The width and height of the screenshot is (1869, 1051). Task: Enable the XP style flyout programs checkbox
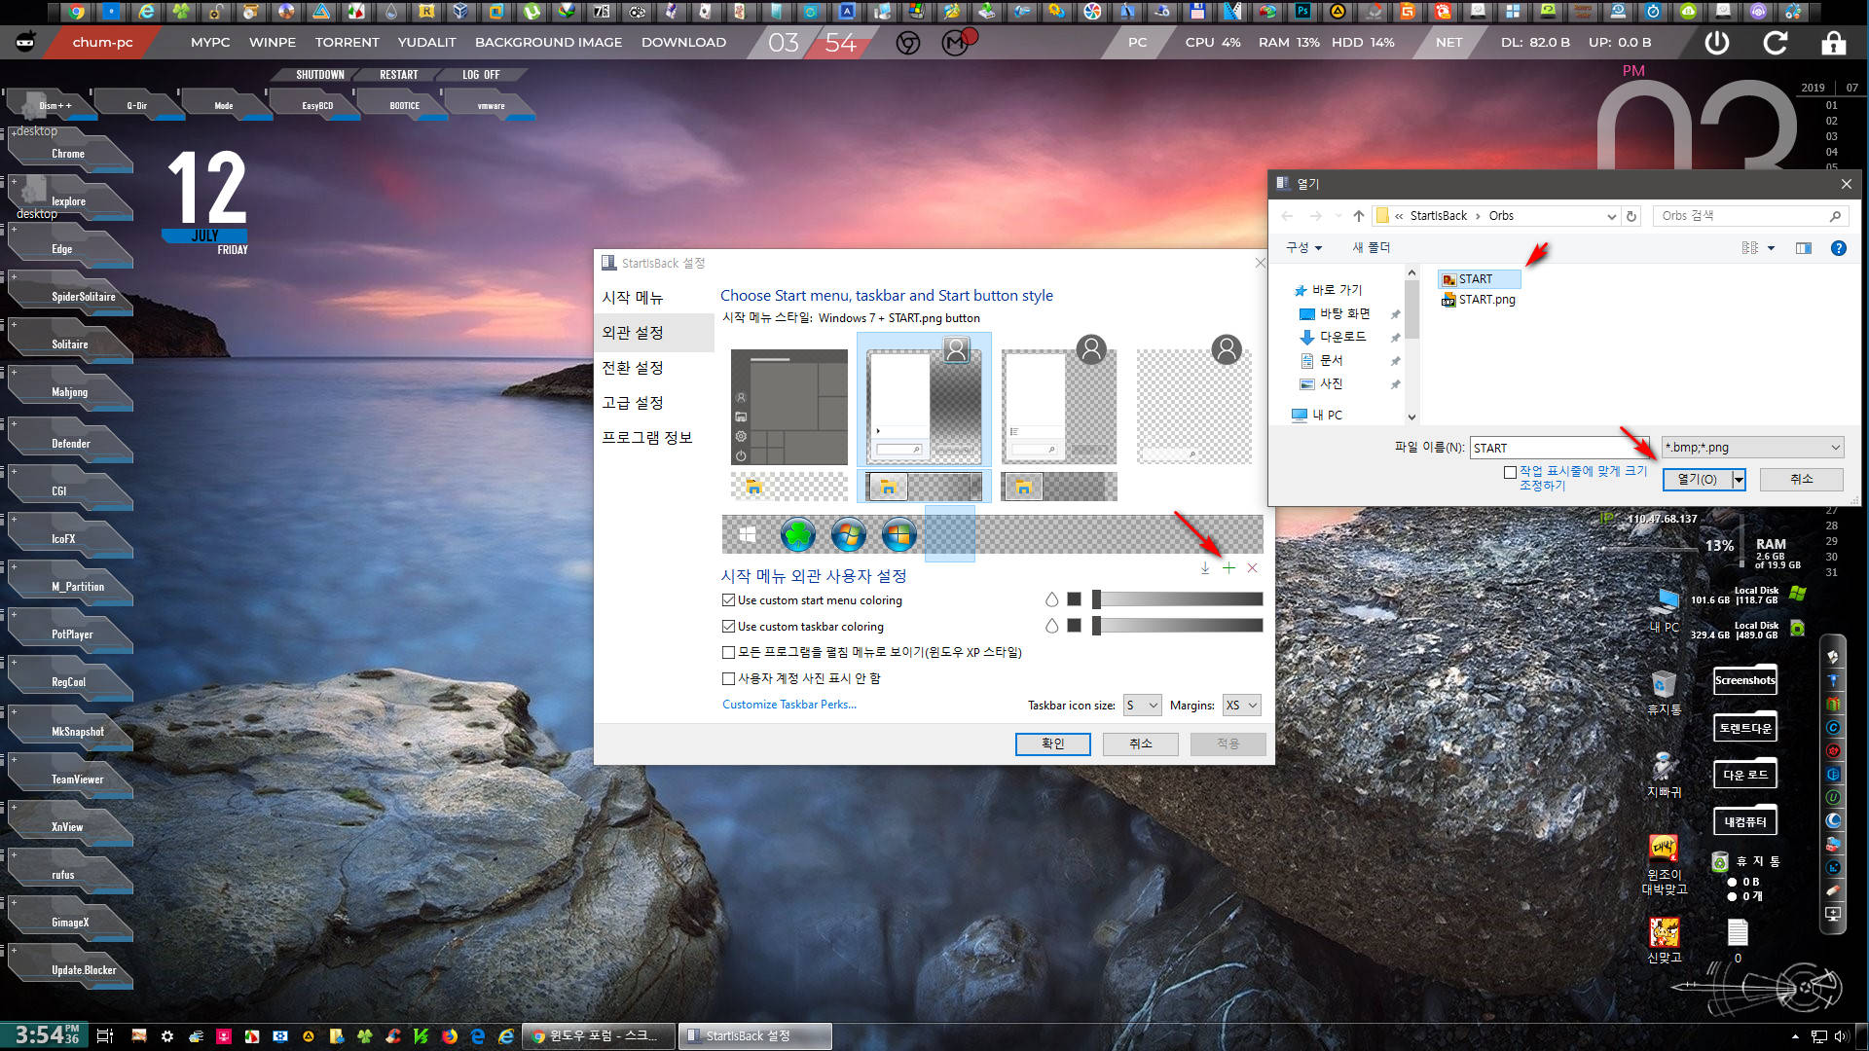pos(728,652)
